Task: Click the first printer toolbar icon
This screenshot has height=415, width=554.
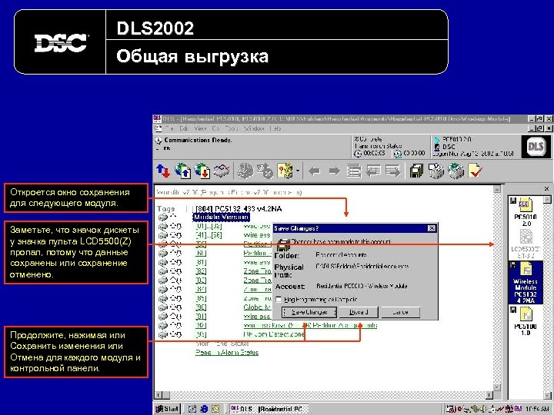Action: click(x=436, y=171)
